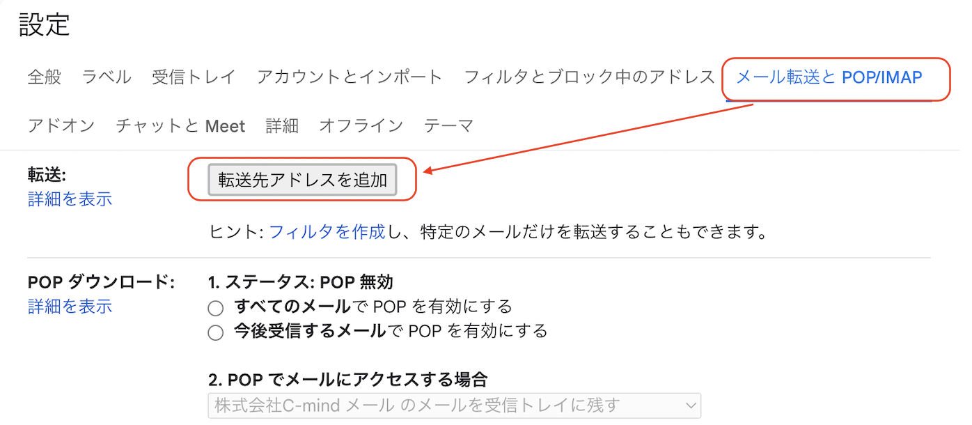This screenshot has width=972, height=425.
Task: Enable POP for すべてのメール radio button
Action: pos(216,308)
